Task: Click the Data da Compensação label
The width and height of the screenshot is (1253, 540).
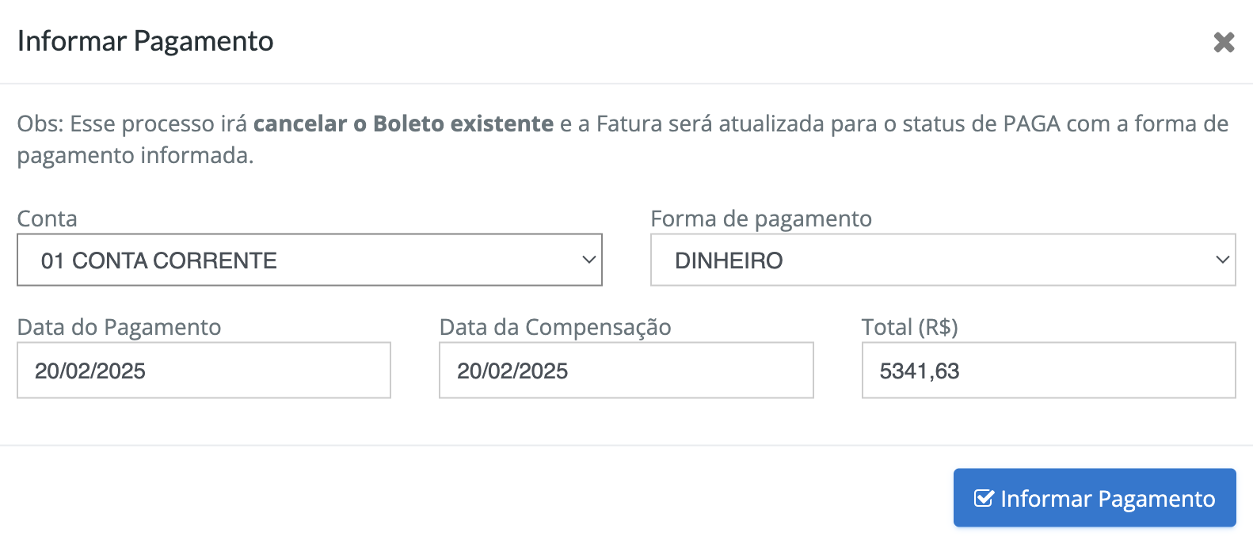Action: (x=555, y=327)
